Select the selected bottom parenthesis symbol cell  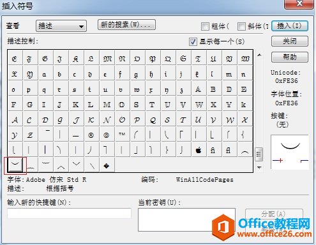tap(15, 165)
